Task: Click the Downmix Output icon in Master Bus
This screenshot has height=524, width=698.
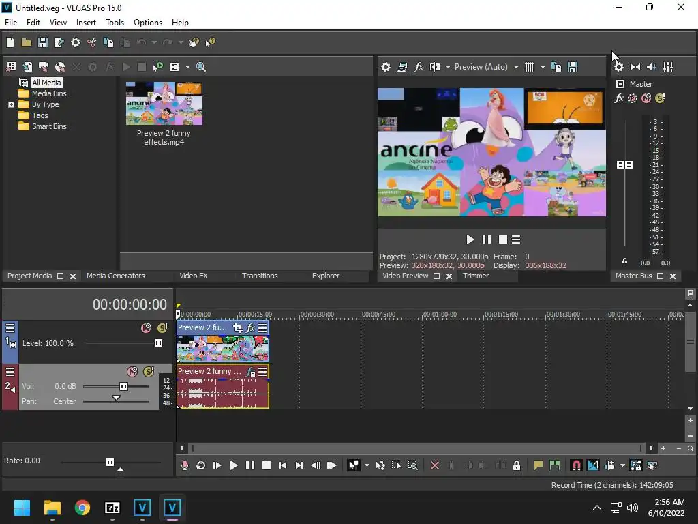Action: click(x=635, y=67)
